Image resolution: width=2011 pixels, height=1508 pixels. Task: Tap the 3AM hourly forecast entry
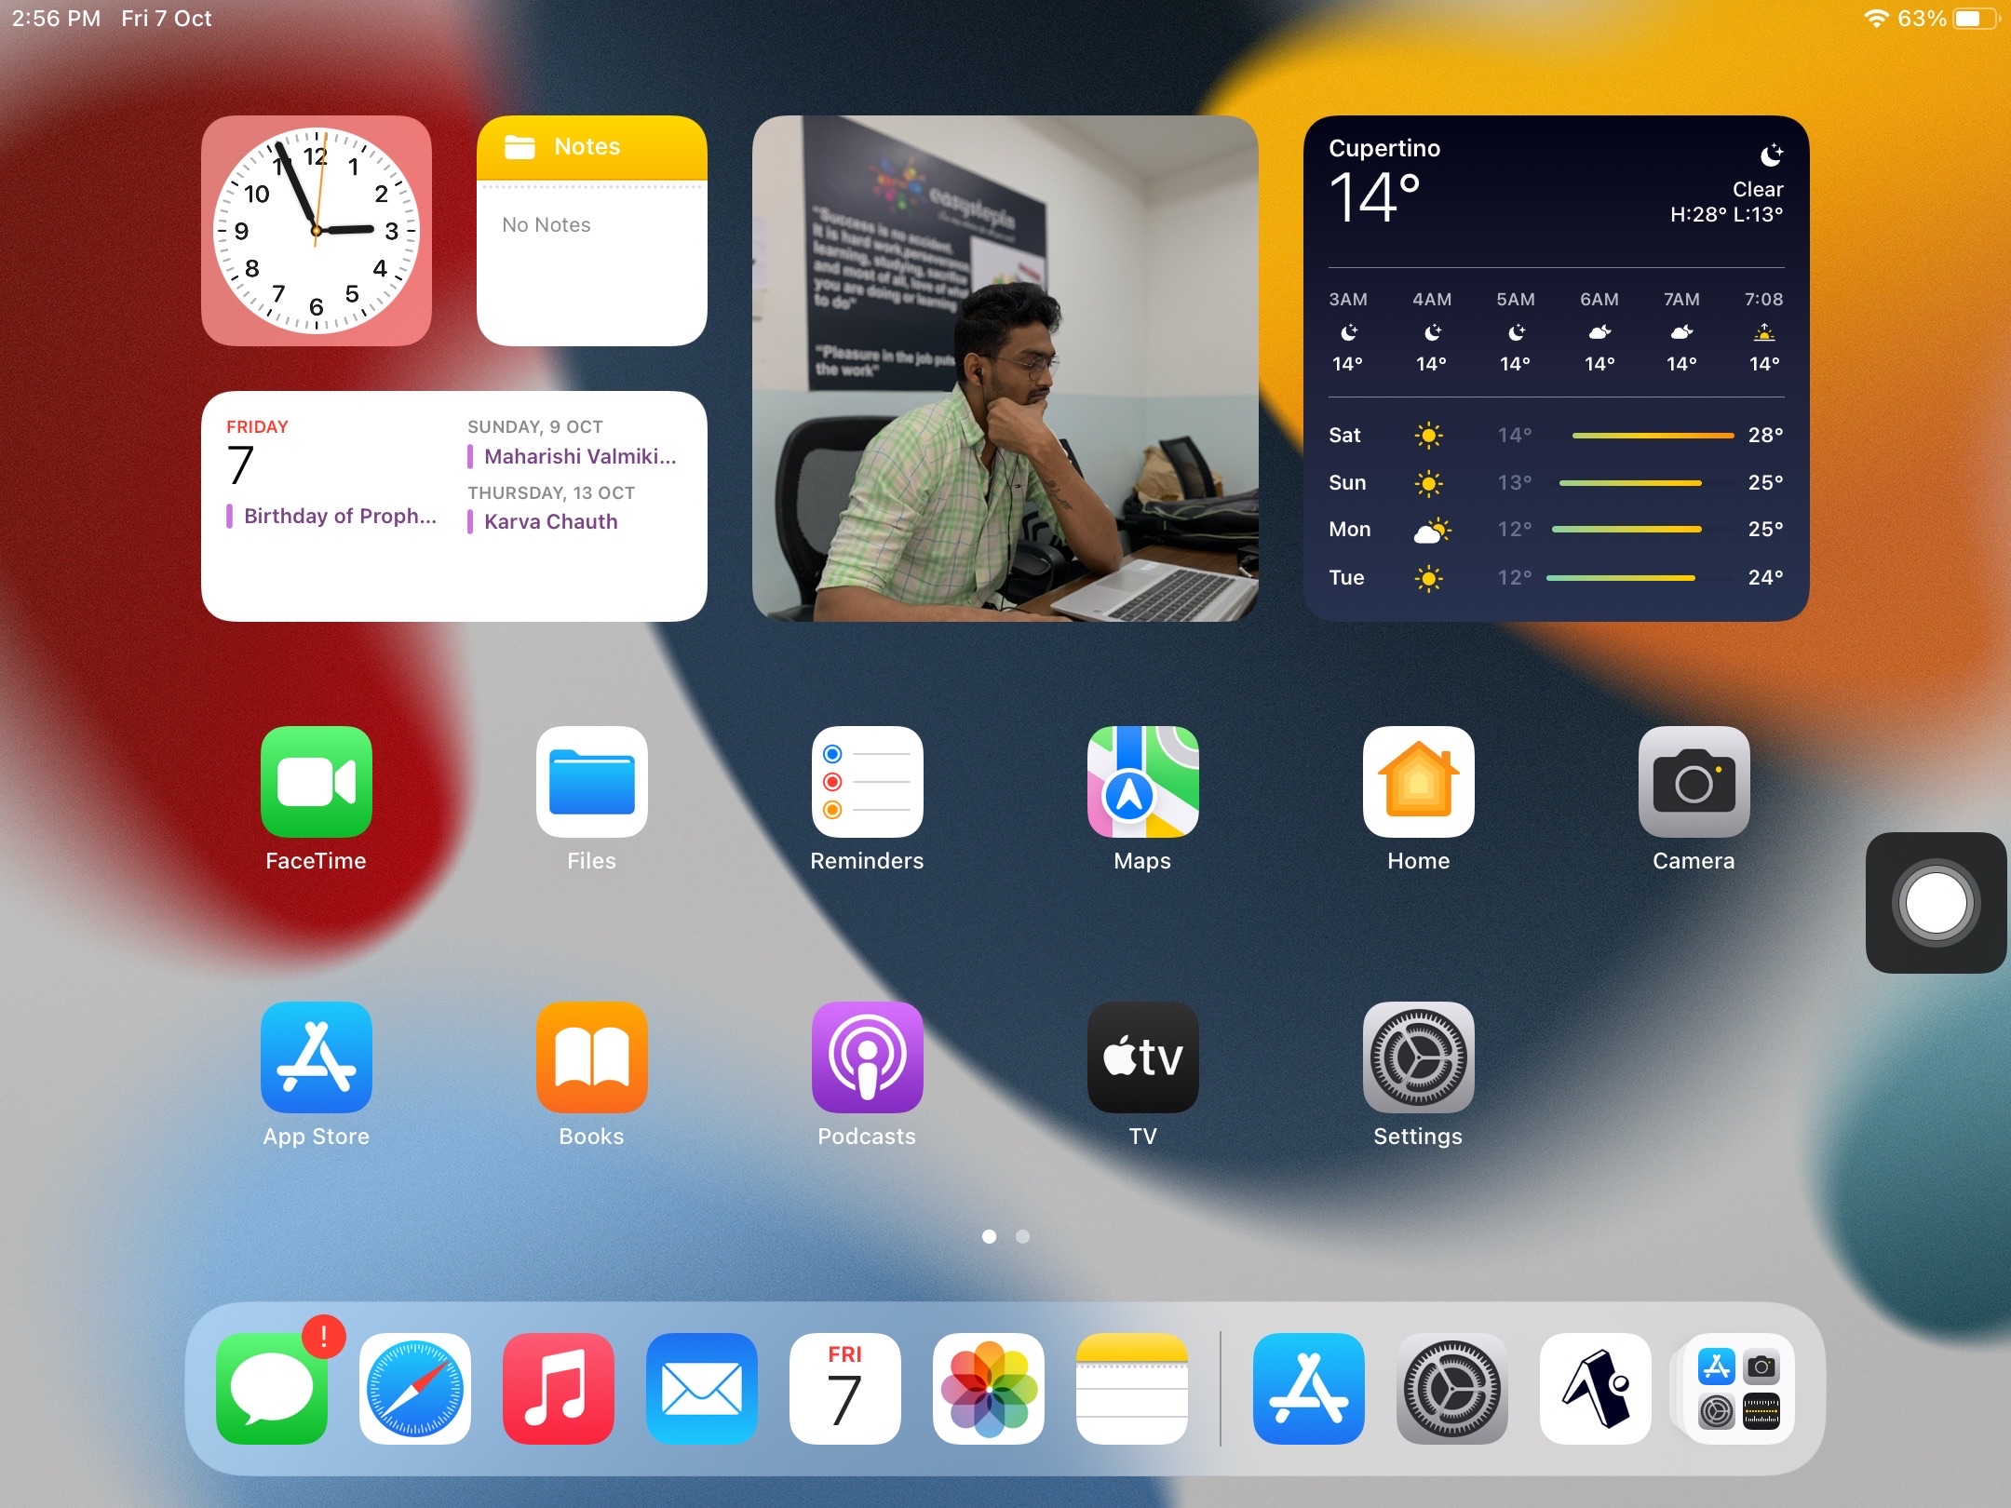pos(1348,331)
